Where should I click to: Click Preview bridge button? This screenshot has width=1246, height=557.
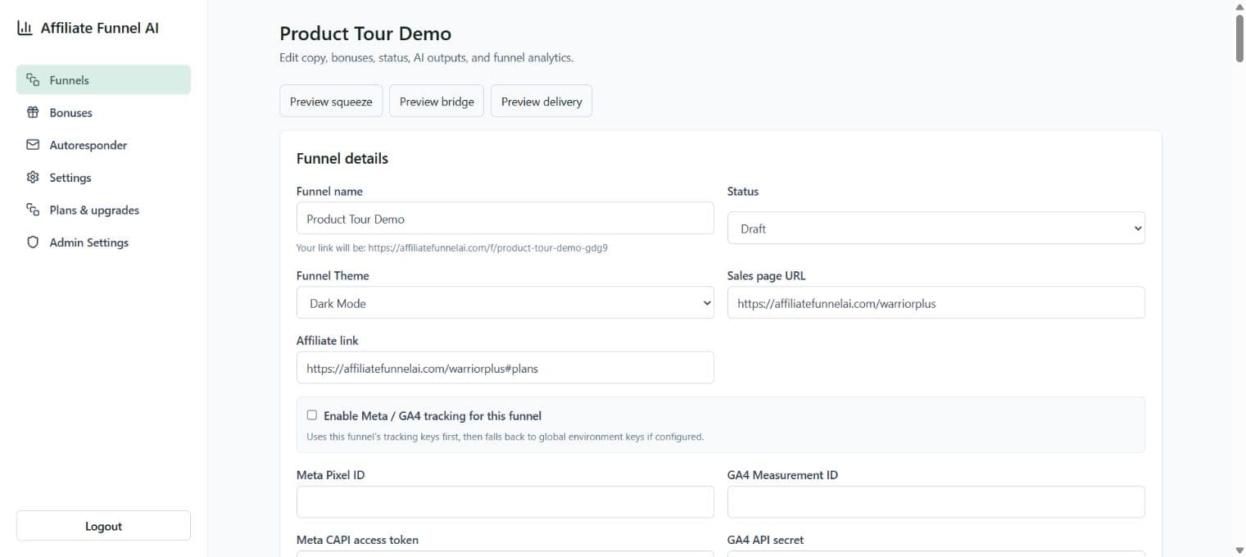tap(437, 102)
